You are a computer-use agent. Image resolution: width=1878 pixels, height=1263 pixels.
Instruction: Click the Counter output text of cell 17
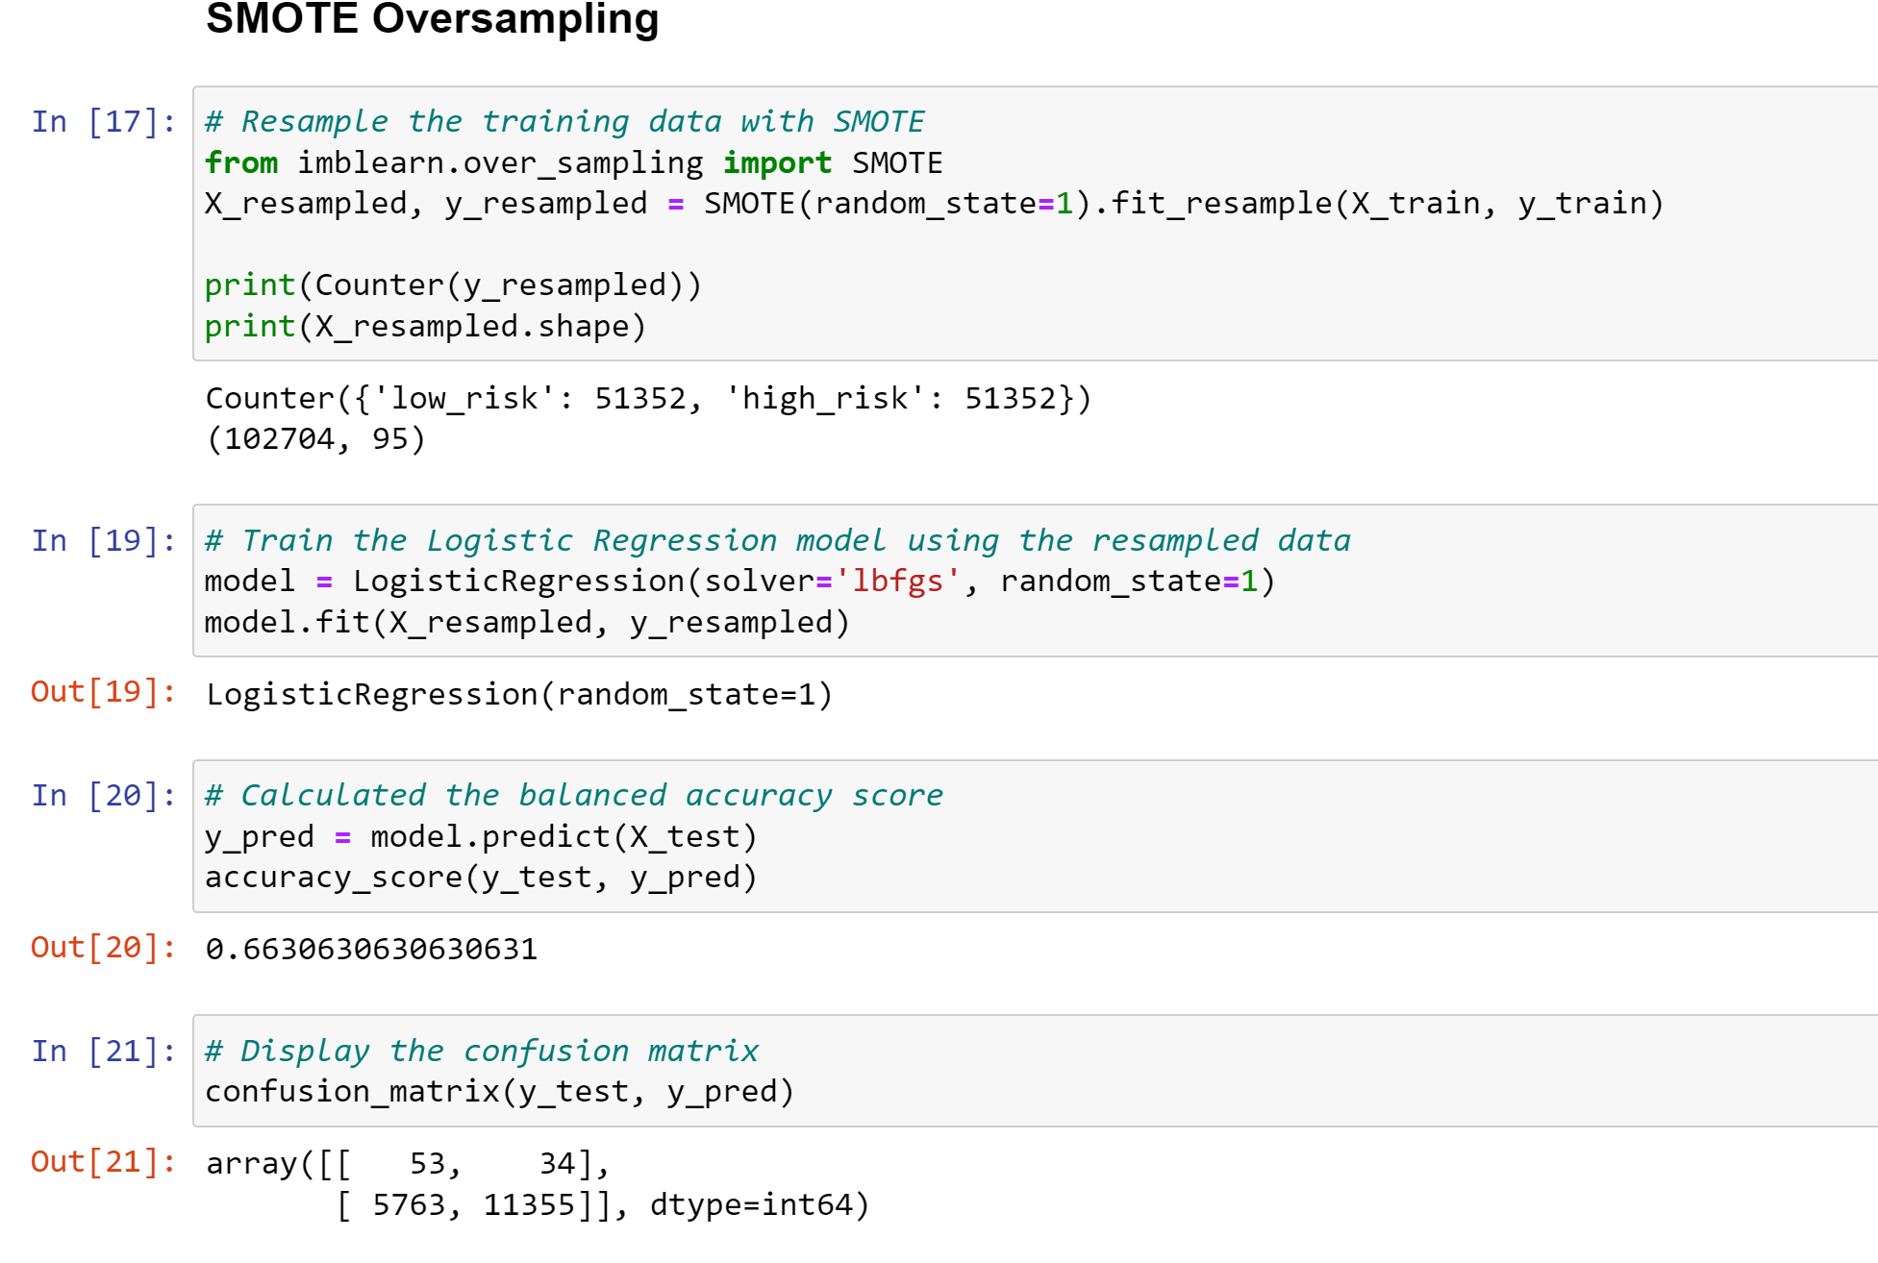[648, 398]
